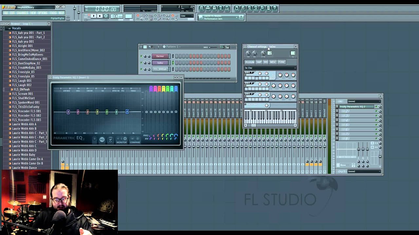Screen dimensions: 419x235
Task: Toggle the first step of the Harmor channel
Action: pos(176,56)
